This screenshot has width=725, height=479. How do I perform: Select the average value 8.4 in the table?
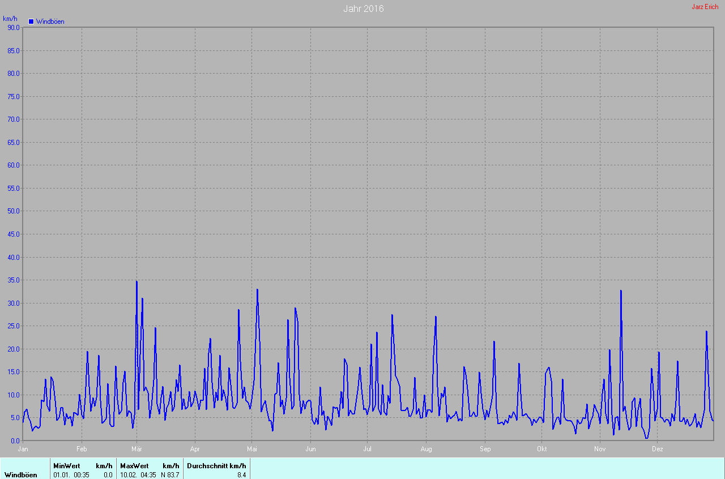(241, 475)
